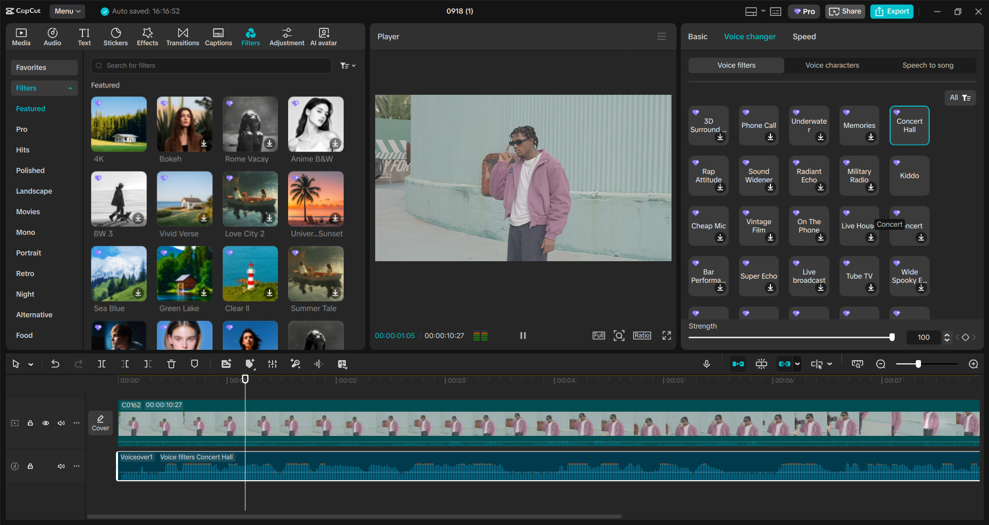Mute the video track speaker icon
Screen dimensions: 989x525
[x=61, y=423]
